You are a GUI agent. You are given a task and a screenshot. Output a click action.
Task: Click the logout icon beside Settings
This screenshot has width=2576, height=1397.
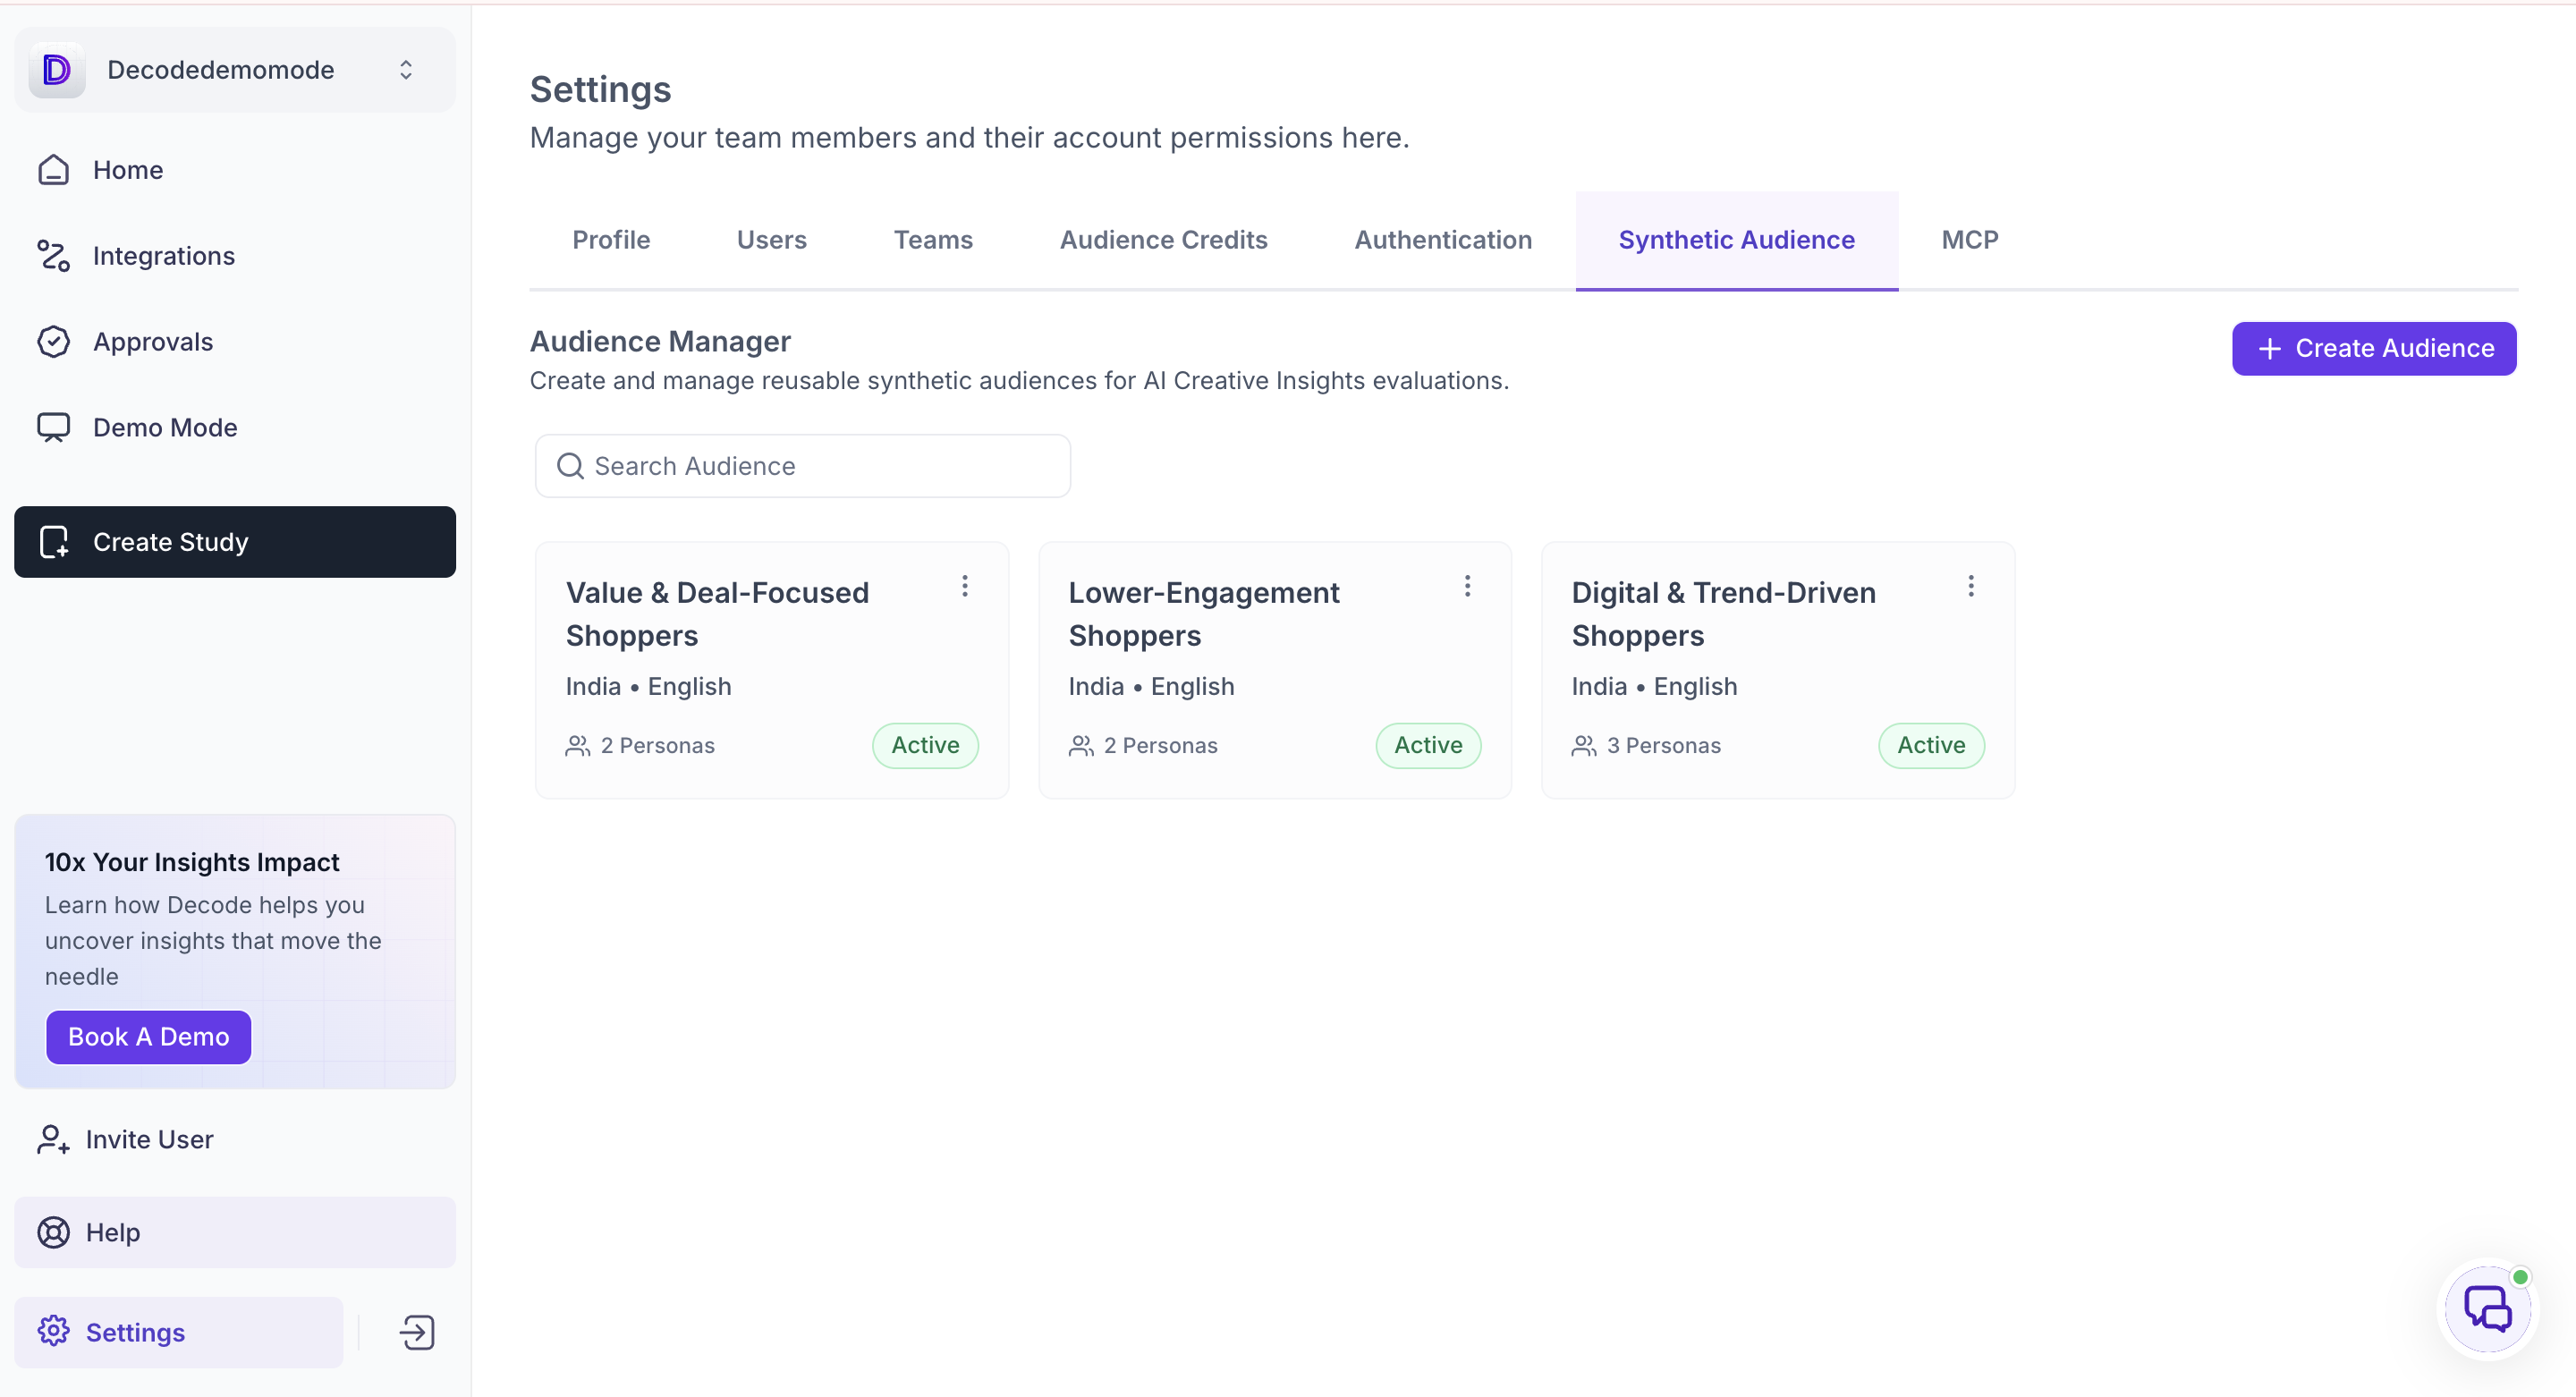[417, 1332]
